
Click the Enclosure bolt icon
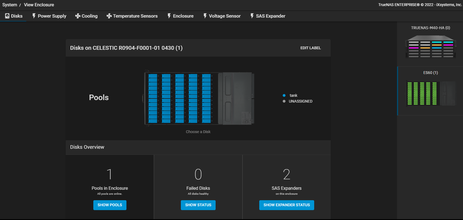point(169,16)
